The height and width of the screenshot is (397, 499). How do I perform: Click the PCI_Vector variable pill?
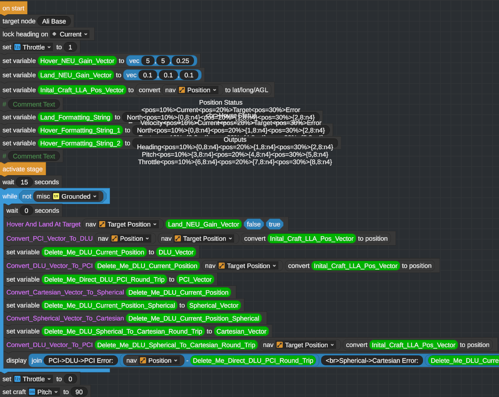(x=195, y=280)
